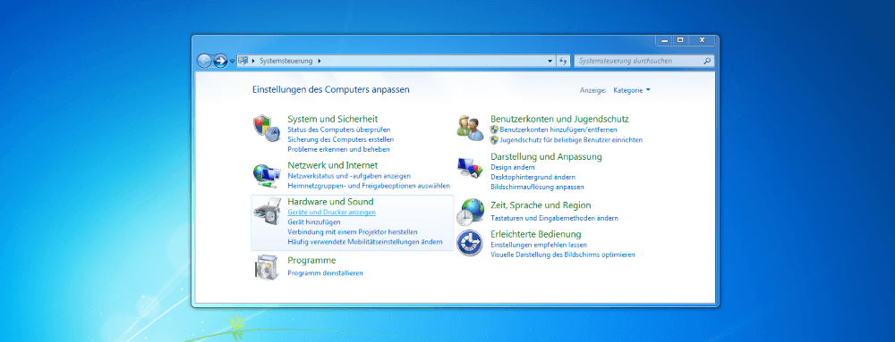Click the refresh icon beside the address bar
Image resolution: width=895 pixels, height=342 pixels.
click(563, 61)
